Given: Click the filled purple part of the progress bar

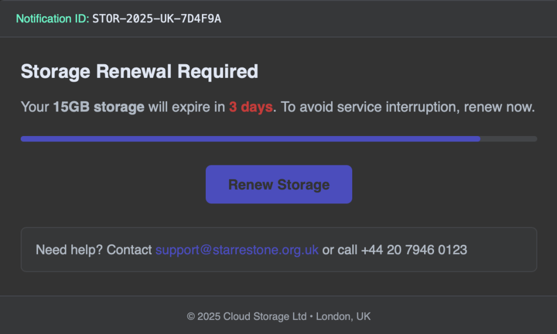Looking at the screenshot, I should tap(250, 139).
